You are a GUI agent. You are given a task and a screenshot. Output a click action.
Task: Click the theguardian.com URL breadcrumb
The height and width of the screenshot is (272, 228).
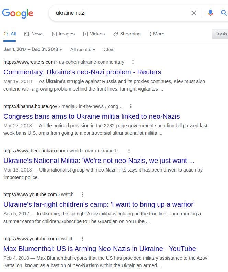point(62,151)
